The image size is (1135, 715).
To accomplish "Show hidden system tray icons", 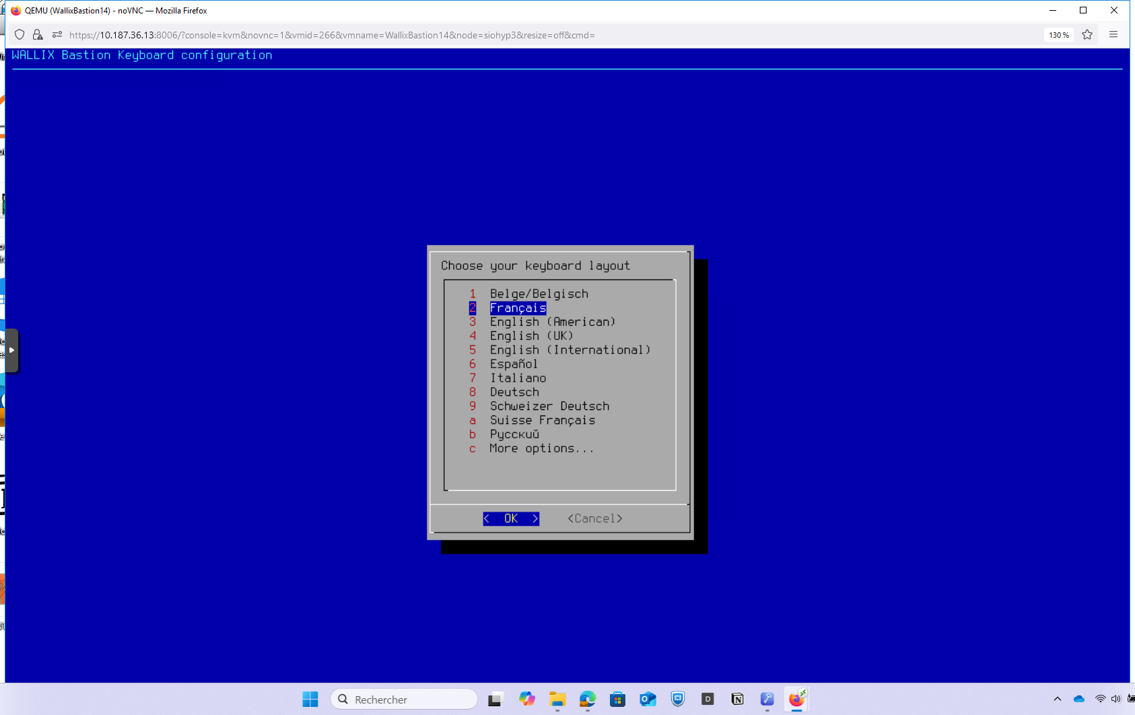I will [x=1057, y=700].
